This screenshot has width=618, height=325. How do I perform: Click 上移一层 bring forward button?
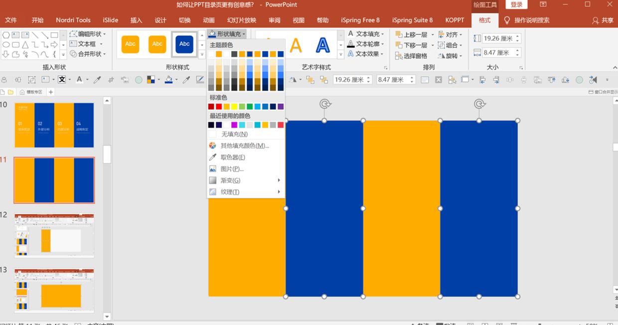coord(412,35)
